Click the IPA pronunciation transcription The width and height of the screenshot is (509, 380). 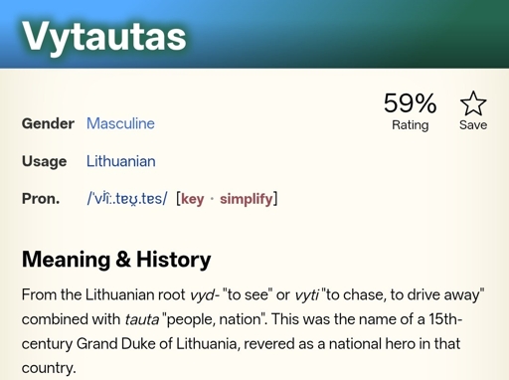[x=127, y=199]
